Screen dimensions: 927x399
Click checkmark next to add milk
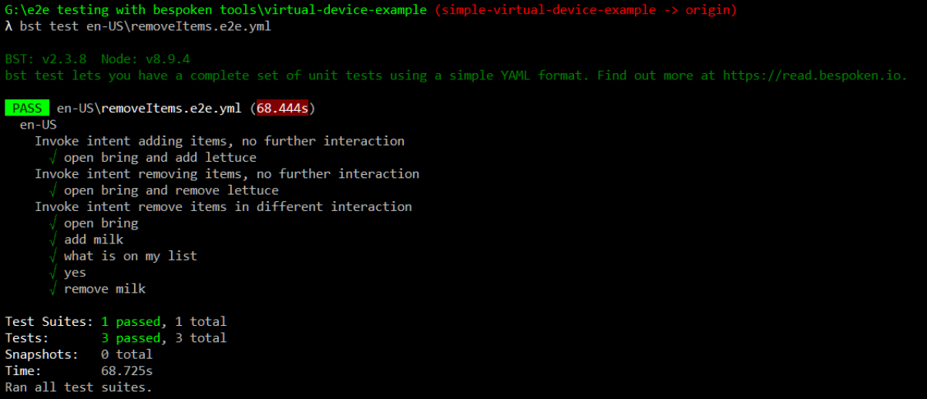coord(53,239)
